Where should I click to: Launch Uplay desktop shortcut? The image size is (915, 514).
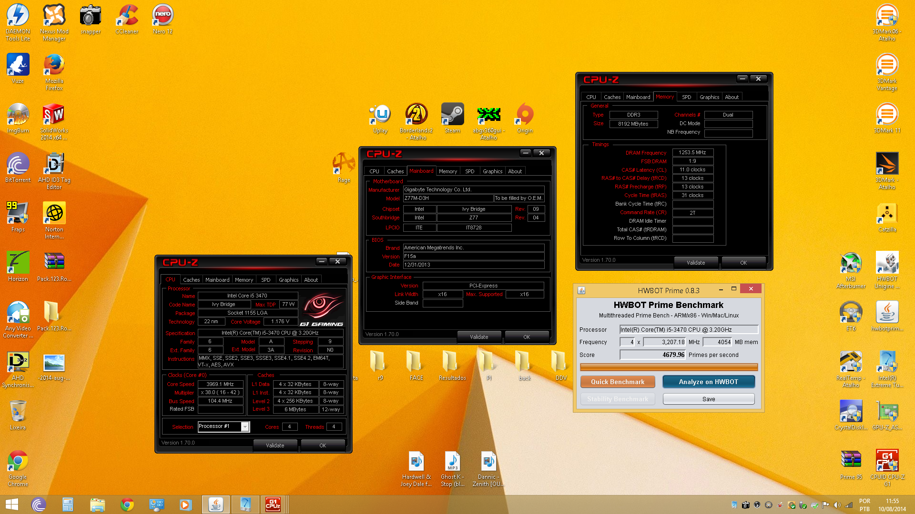[380, 119]
